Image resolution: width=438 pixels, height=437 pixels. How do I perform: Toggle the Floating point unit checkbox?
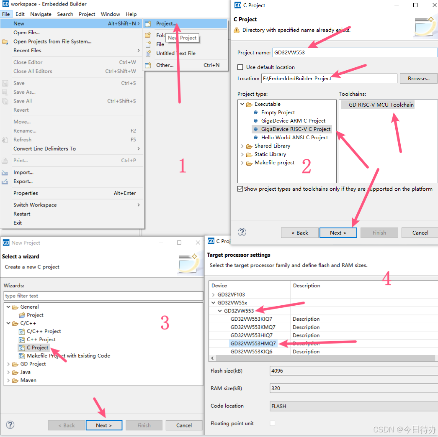click(273, 423)
